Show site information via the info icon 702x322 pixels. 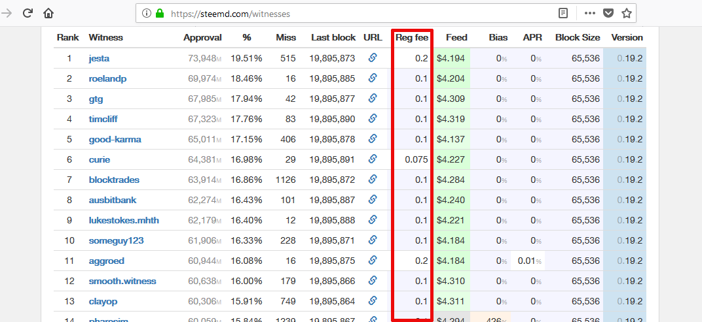click(146, 14)
